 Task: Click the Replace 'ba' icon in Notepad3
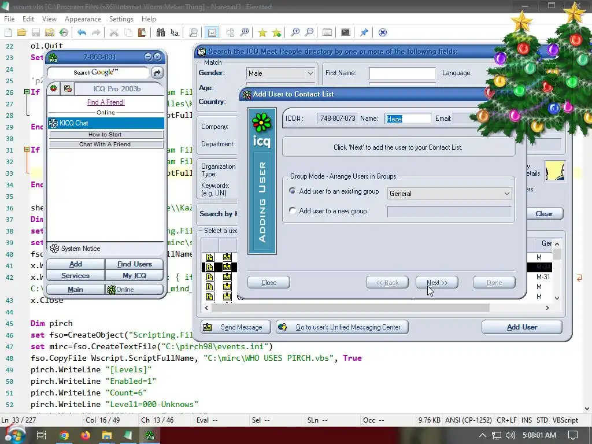175,32
